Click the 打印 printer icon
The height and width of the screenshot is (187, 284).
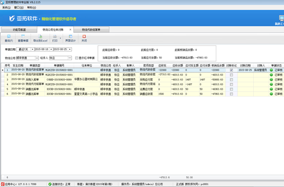[55, 36]
